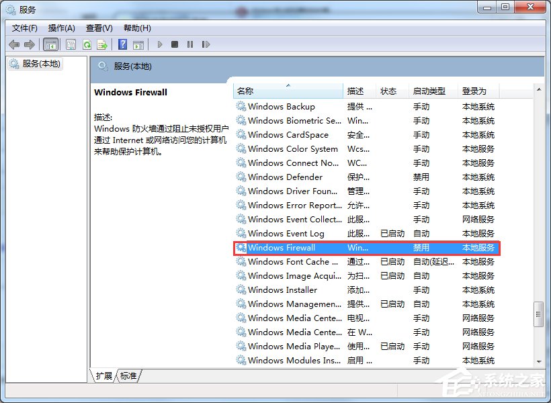Open the 文件(F) menu

tap(24, 28)
